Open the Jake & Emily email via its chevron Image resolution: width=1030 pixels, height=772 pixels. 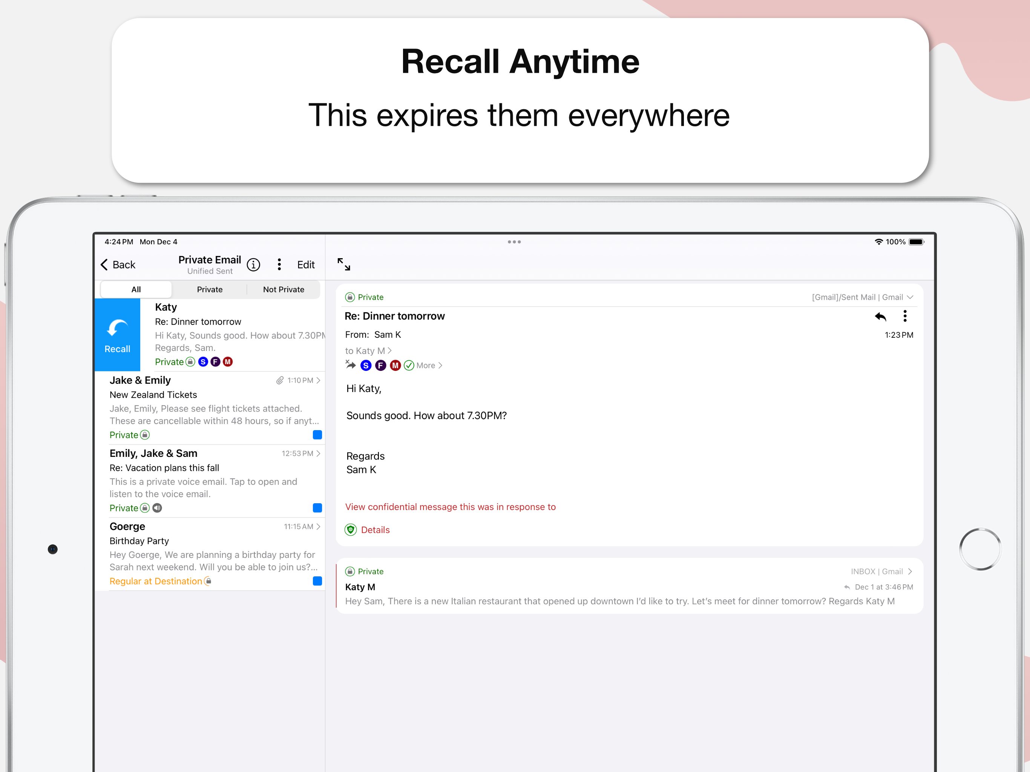click(x=319, y=380)
